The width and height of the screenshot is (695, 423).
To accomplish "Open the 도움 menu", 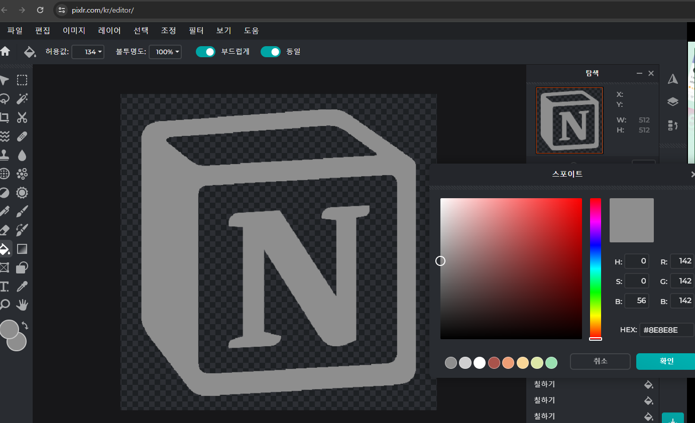I will pyautogui.click(x=251, y=31).
